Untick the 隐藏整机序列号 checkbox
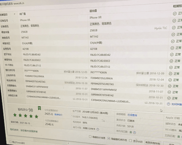Screen dimensions: 182x145 (x=109, y=138)
